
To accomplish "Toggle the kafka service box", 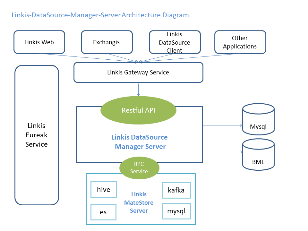I will coord(176,190).
